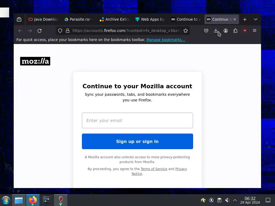Image resolution: width=275 pixels, height=206 pixels.
Task: Focus the Enter your email field
Action: point(137,120)
